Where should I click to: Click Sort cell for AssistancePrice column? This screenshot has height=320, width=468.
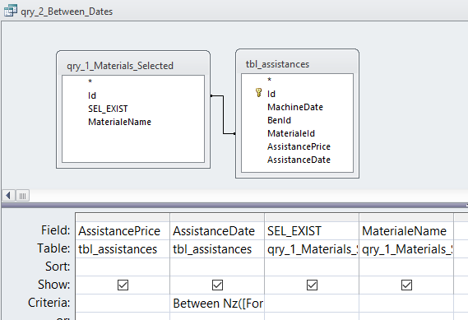[123, 267]
